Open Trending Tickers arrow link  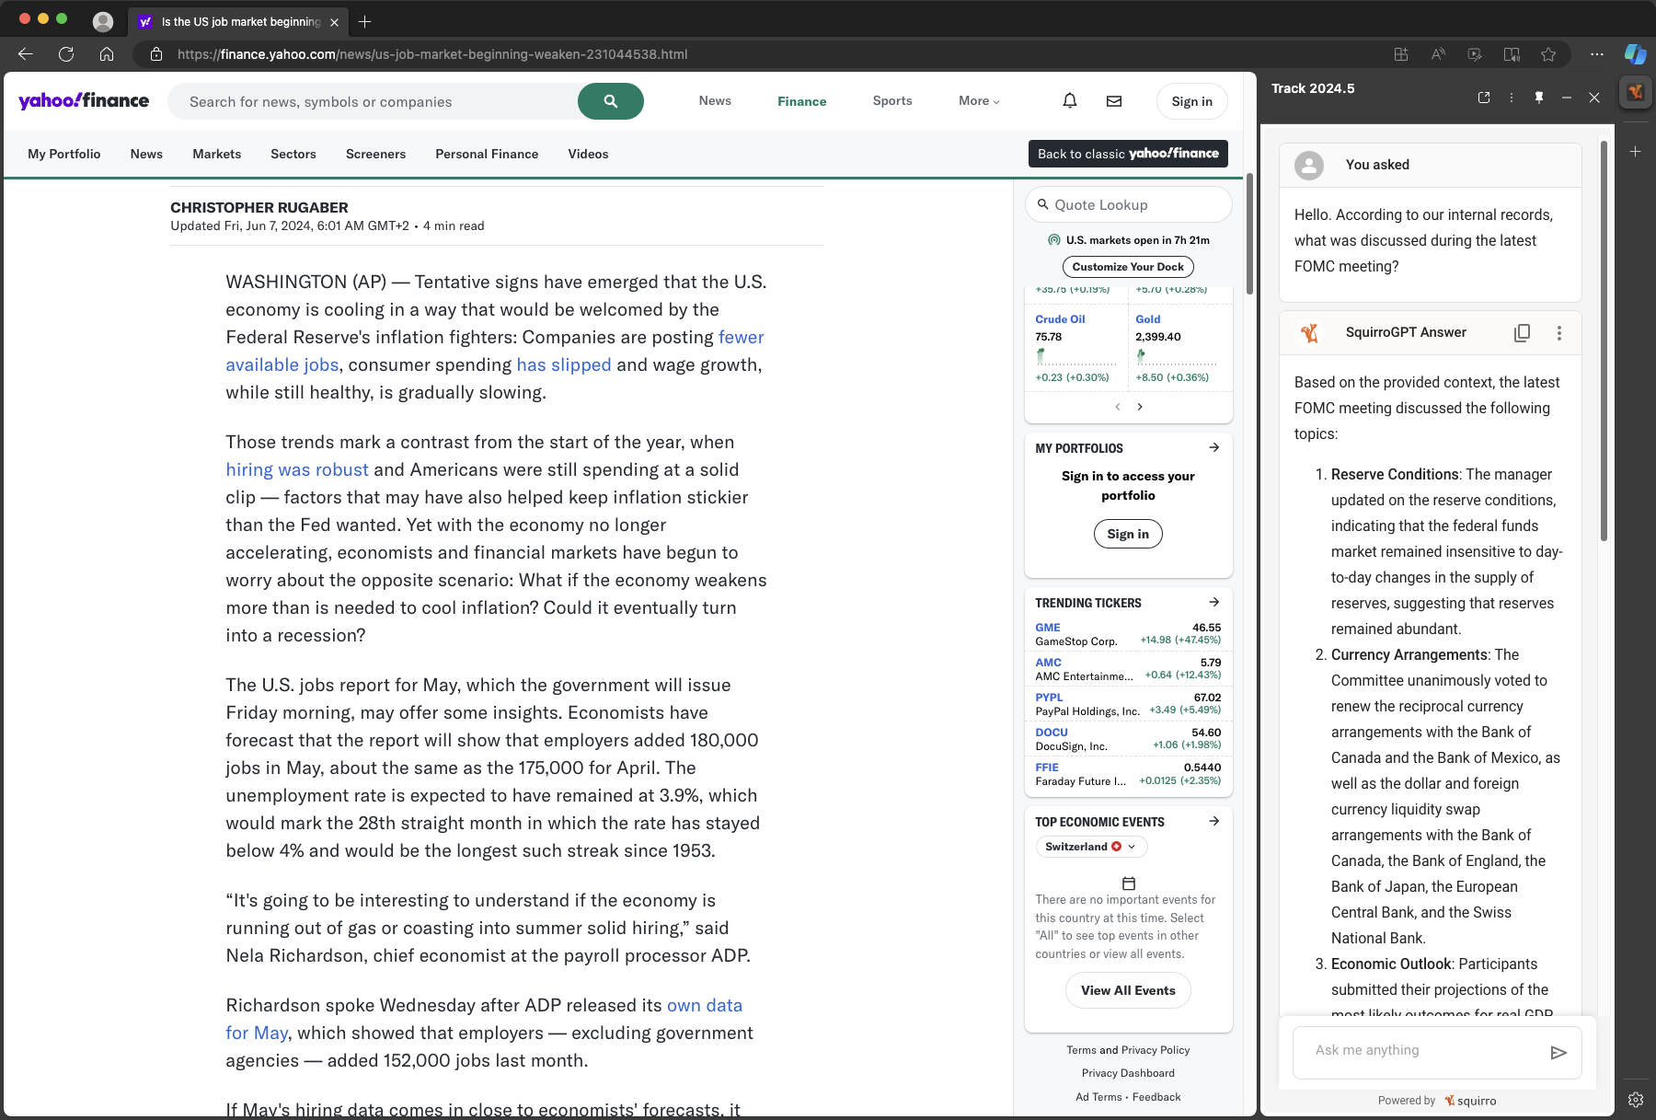click(1214, 602)
